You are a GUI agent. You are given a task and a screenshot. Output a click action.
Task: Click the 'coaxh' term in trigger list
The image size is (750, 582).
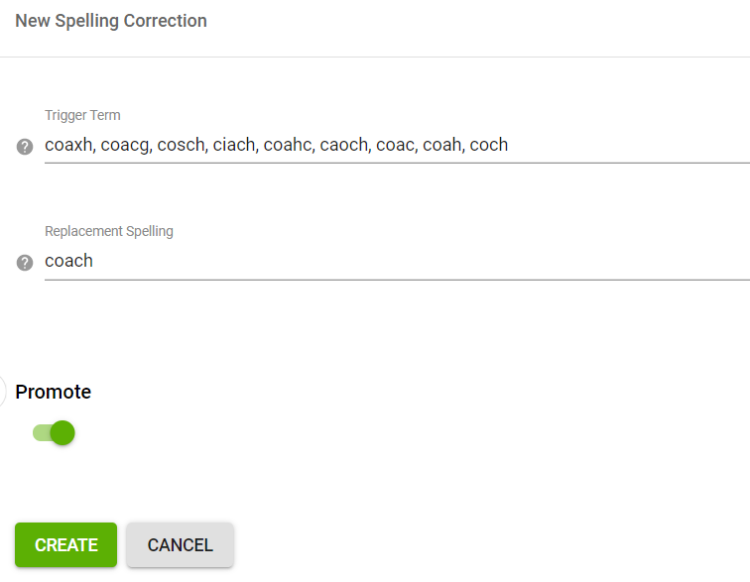pos(68,145)
